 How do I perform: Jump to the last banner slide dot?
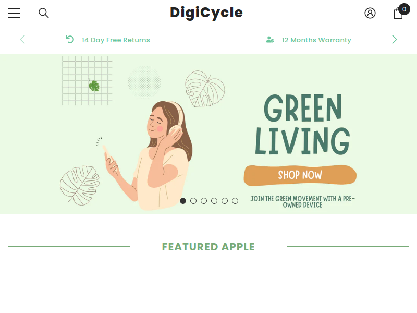pyautogui.click(x=235, y=201)
